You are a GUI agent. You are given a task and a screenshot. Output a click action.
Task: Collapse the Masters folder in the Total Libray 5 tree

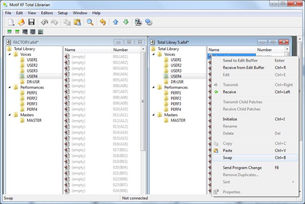point(153,115)
